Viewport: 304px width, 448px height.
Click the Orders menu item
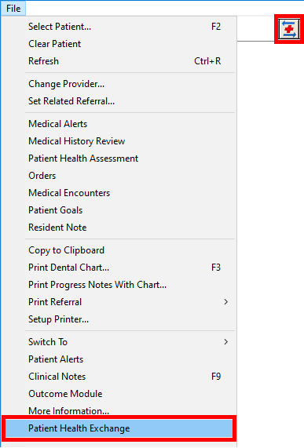pos(119,176)
